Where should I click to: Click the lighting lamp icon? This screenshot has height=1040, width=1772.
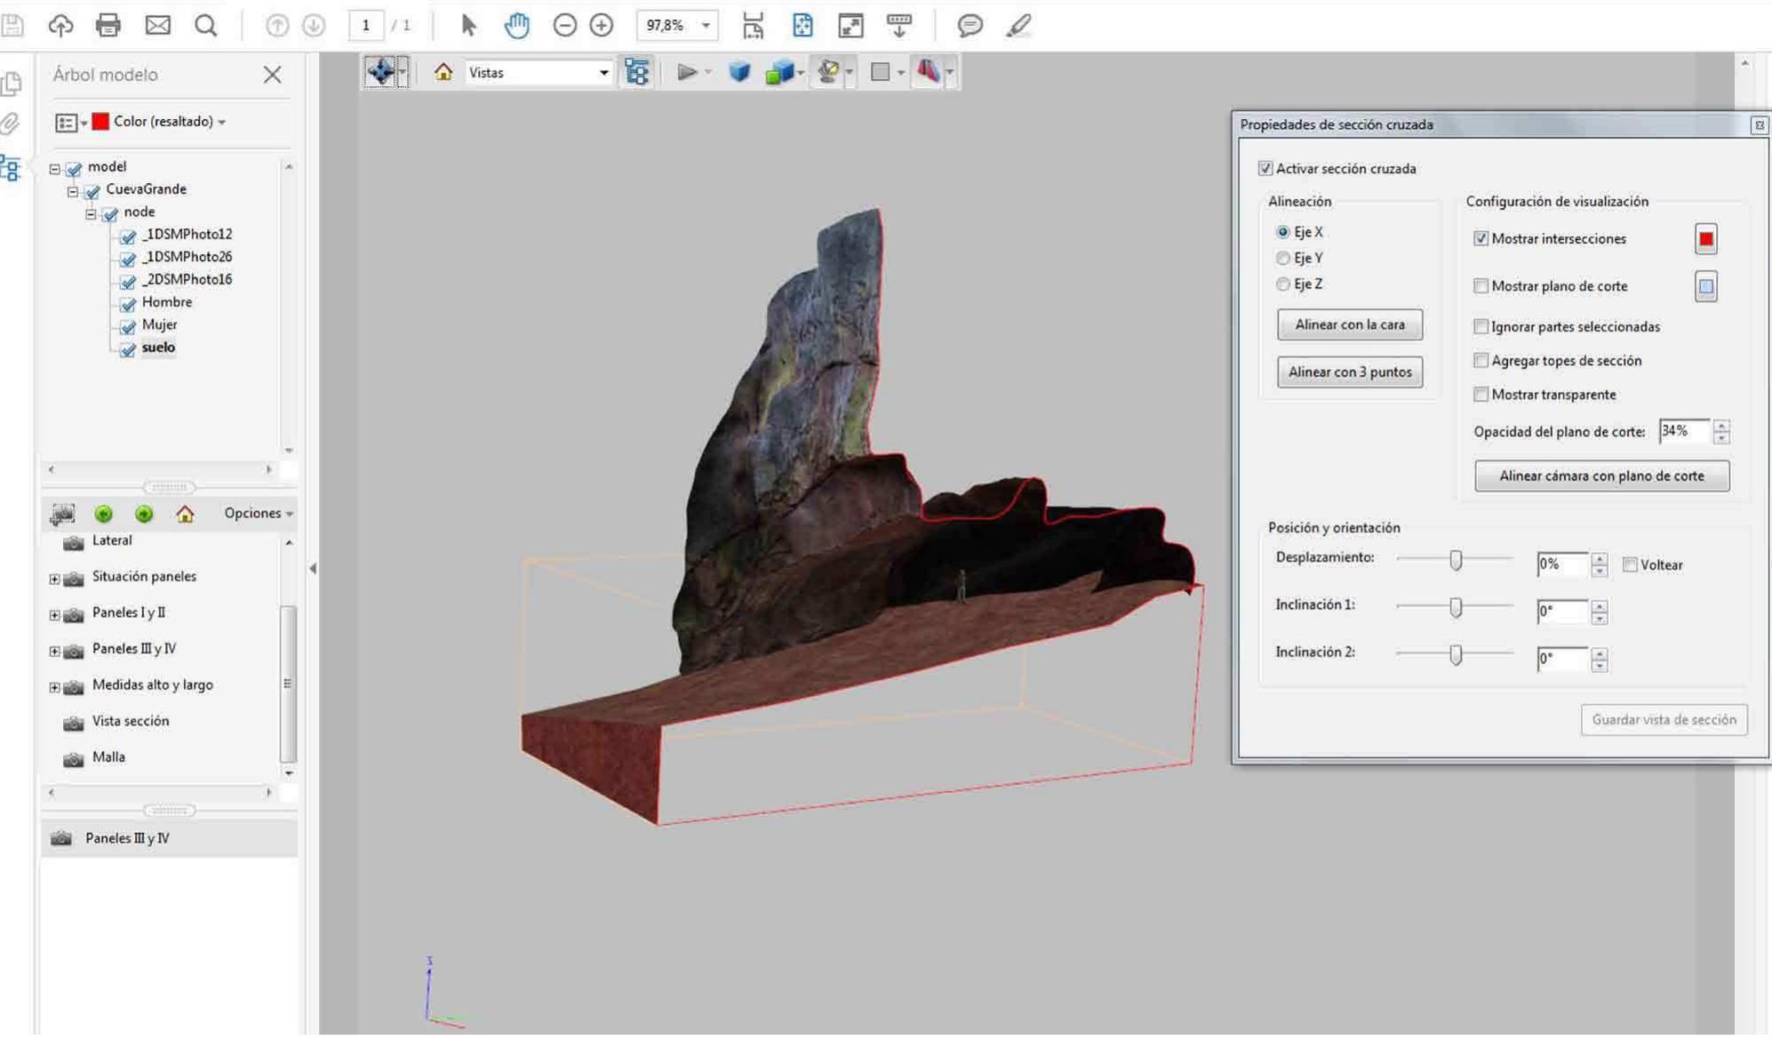[828, 72]
